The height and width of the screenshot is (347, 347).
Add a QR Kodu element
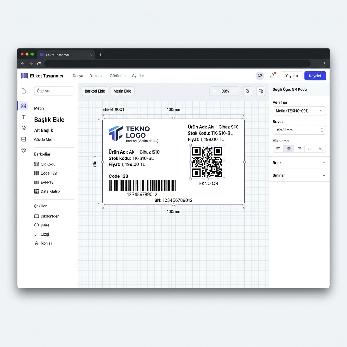point(45,164)
